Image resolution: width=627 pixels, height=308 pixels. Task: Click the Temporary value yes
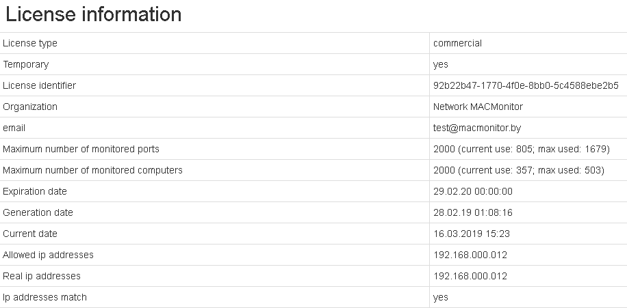441,64
